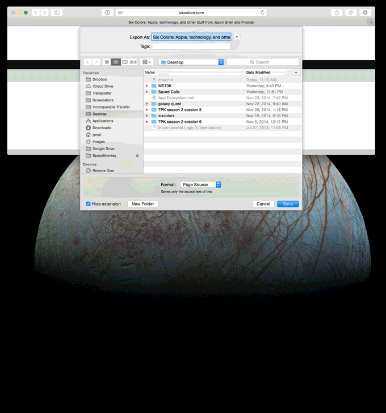Click the Tags input field
Image resolution: width=386 pixels, height=413 pixels.
pyautogui.click(x=191, y=46)
